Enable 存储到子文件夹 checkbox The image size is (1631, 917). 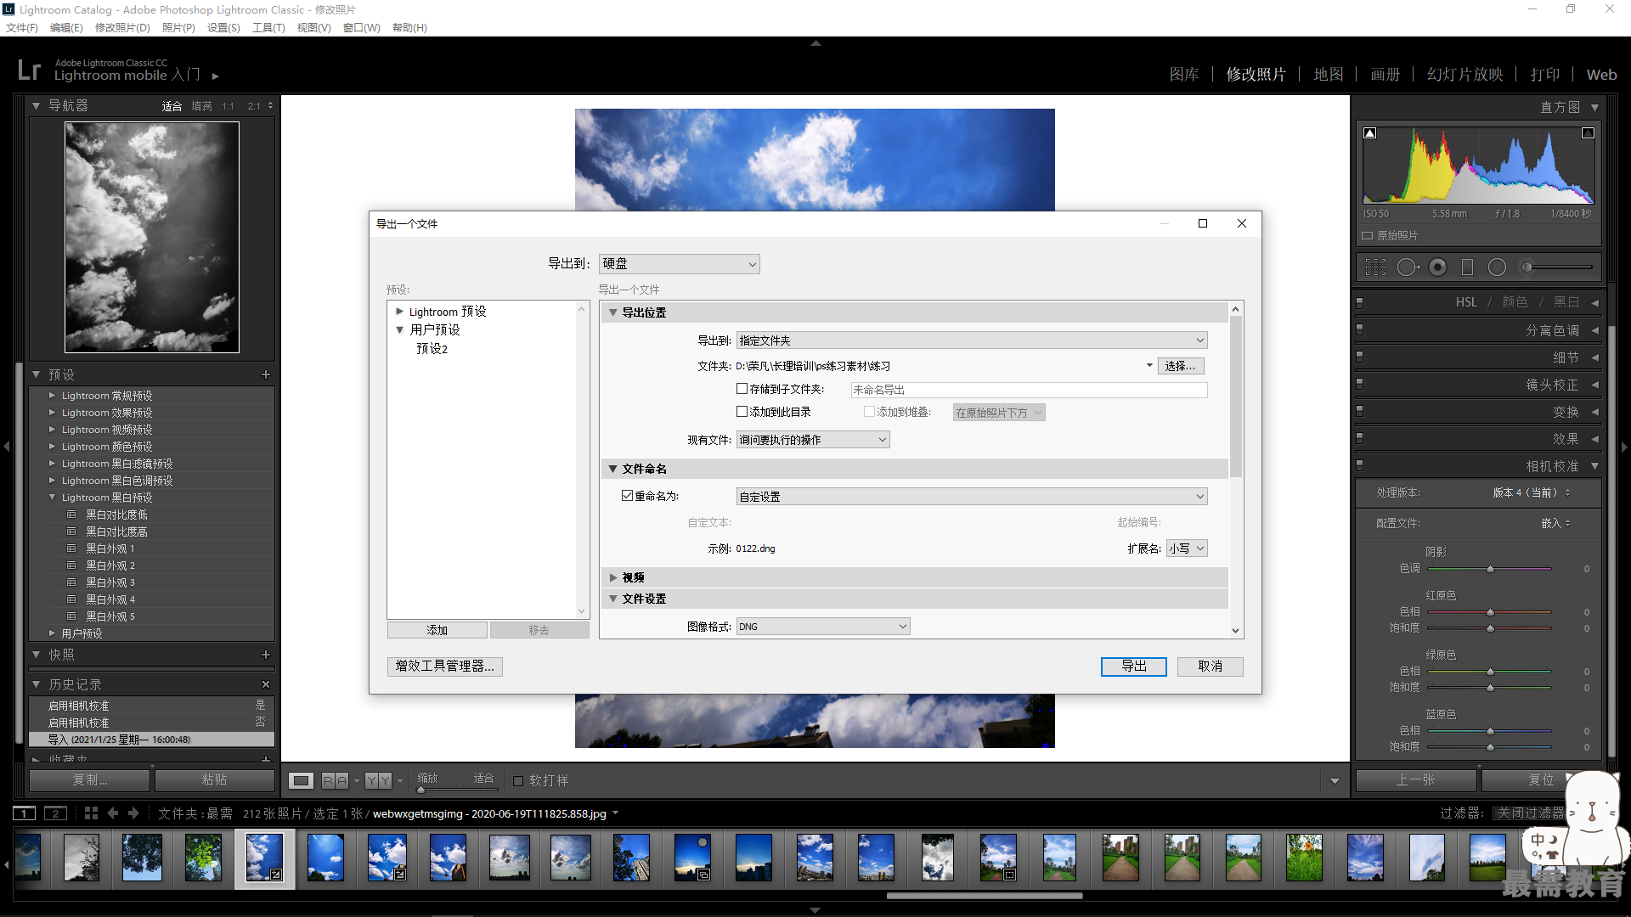click(742, 389)
